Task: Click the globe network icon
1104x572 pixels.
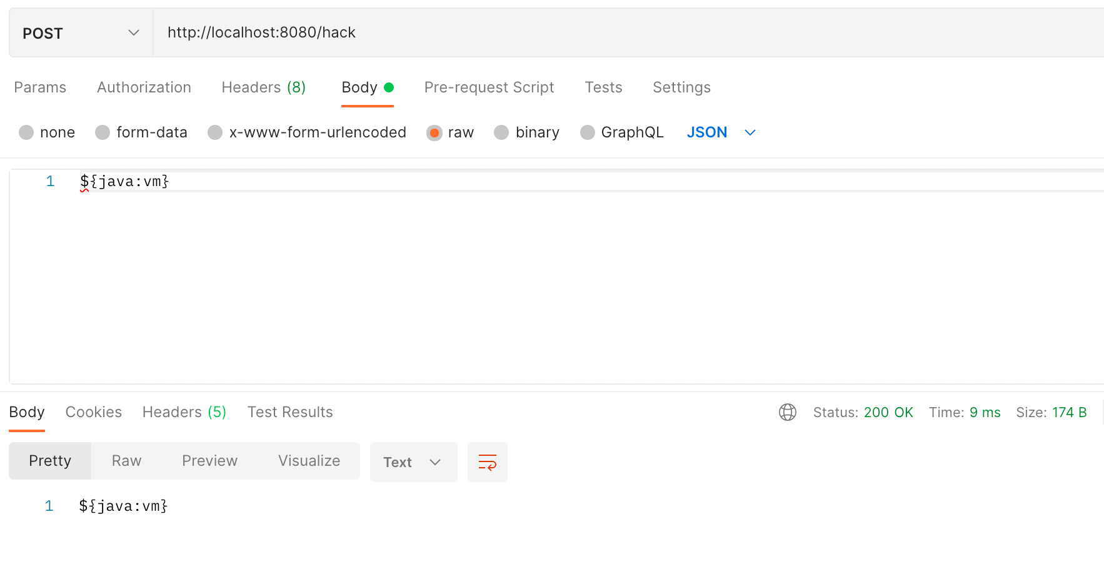Action: [787, 412]
